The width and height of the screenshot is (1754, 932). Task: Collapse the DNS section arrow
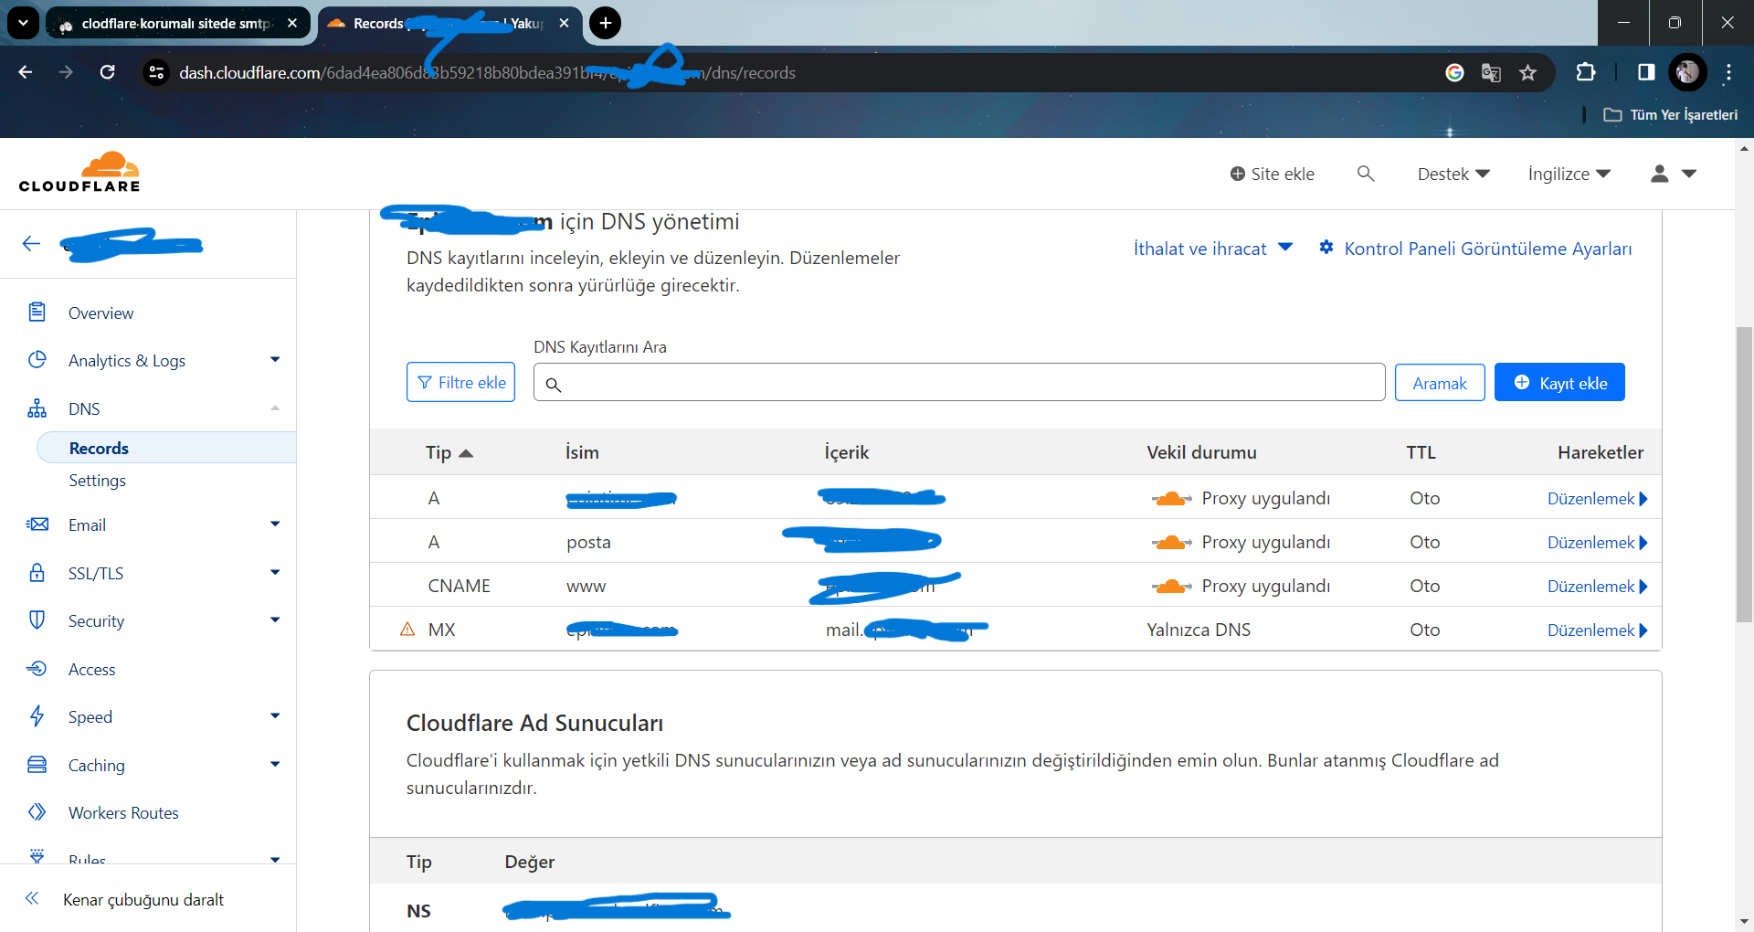275,408
